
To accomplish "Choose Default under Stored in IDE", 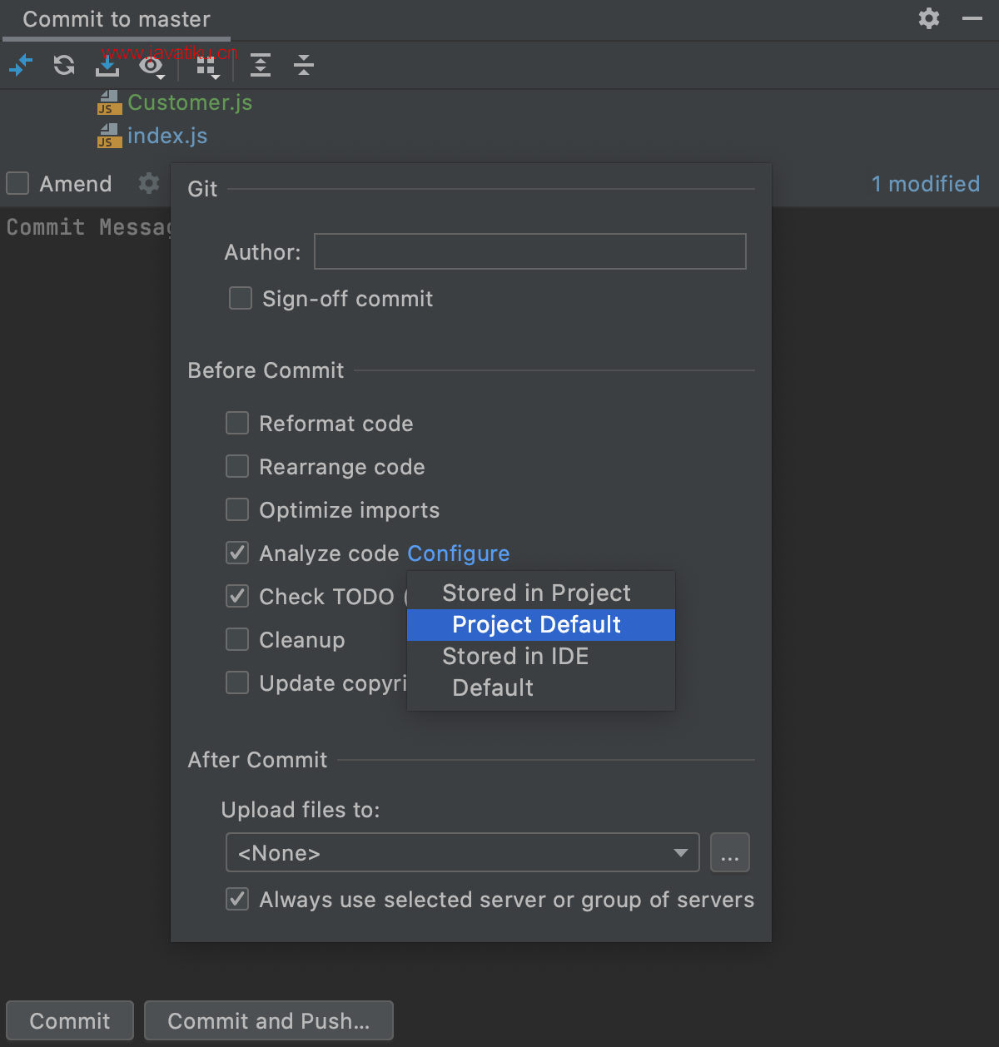I will click(x=541, y=688).
